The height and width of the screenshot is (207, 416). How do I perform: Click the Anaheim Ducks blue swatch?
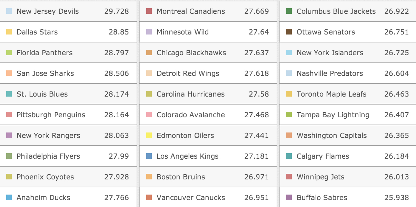point(9,198)
